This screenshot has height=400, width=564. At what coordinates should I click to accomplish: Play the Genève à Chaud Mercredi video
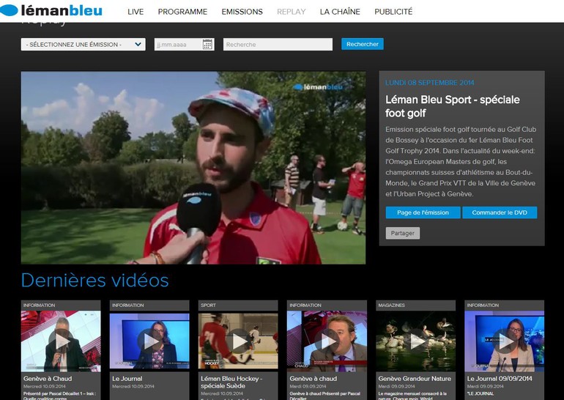click(61, 341)
